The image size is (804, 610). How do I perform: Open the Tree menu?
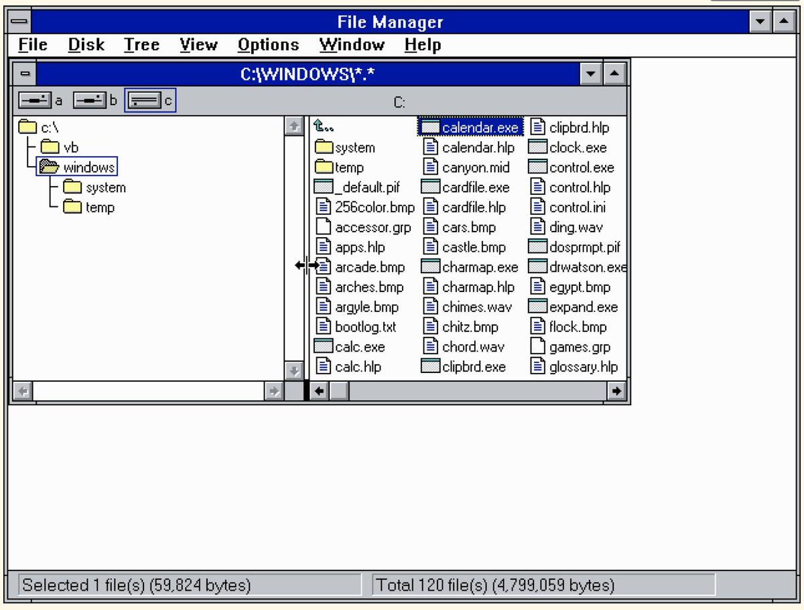tap(141, 45)
